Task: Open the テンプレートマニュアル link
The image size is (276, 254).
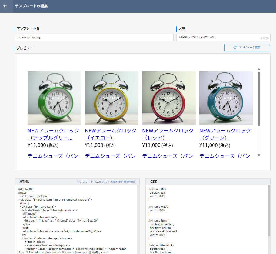Action: (x=92, y=182)
